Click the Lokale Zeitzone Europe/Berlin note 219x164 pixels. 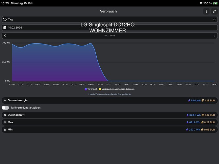(x=110, y=94)
